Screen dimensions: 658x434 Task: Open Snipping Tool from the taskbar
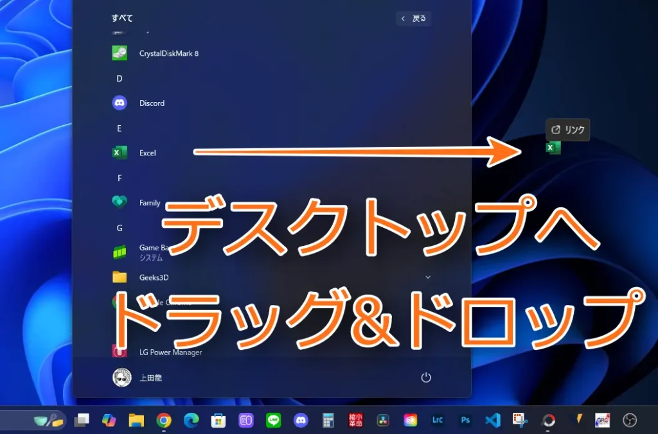tap(520, 420)
